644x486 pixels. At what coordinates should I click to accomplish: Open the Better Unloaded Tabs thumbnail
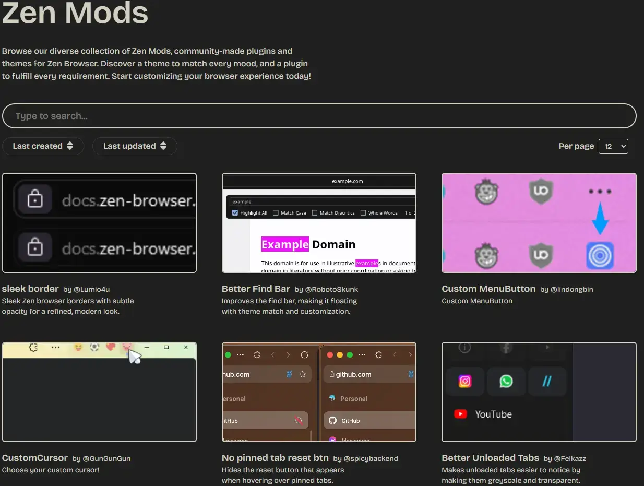[539, 392]
